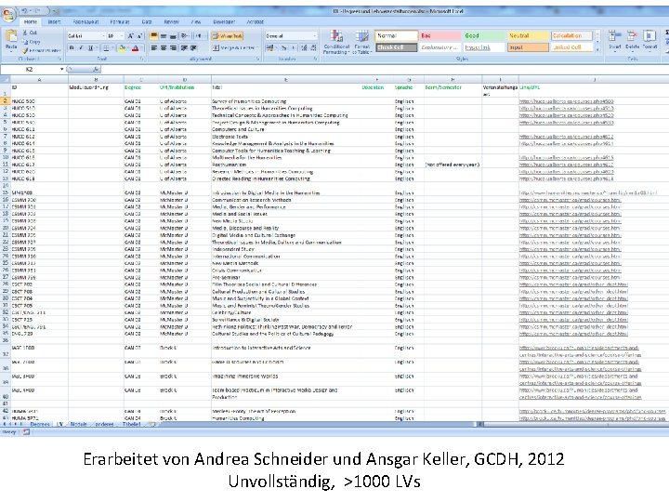The height and width of the screenshot is (502, 669).
Task: Toggle middle vertical alignment
Action: [x=164, y=36]
